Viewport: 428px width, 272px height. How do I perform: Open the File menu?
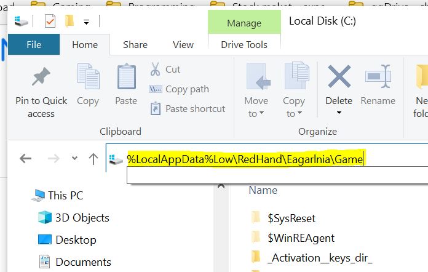tap(34, 44)
